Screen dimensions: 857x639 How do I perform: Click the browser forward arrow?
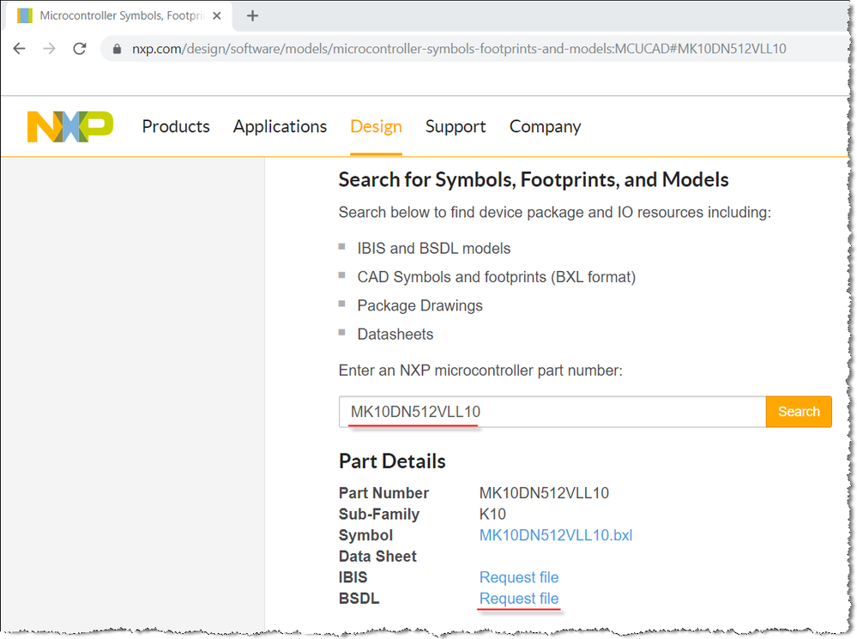coord(49,49)
